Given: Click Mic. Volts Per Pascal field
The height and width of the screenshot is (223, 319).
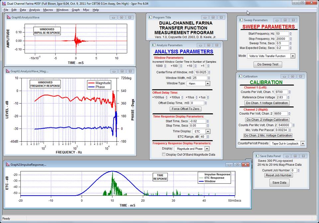Looking at the screenshot, I should pyautogui.click(x=281, y=130).
